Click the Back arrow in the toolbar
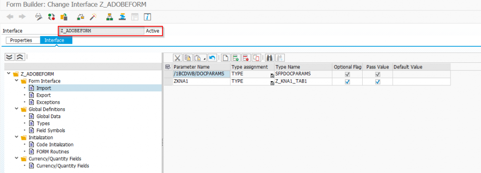Screen dimensions: 481x173 pos(10,17)
